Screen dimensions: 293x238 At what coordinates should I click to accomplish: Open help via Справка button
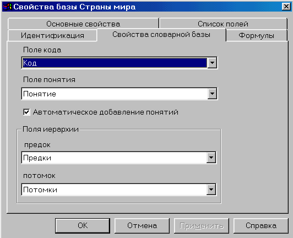coord(261,226)
